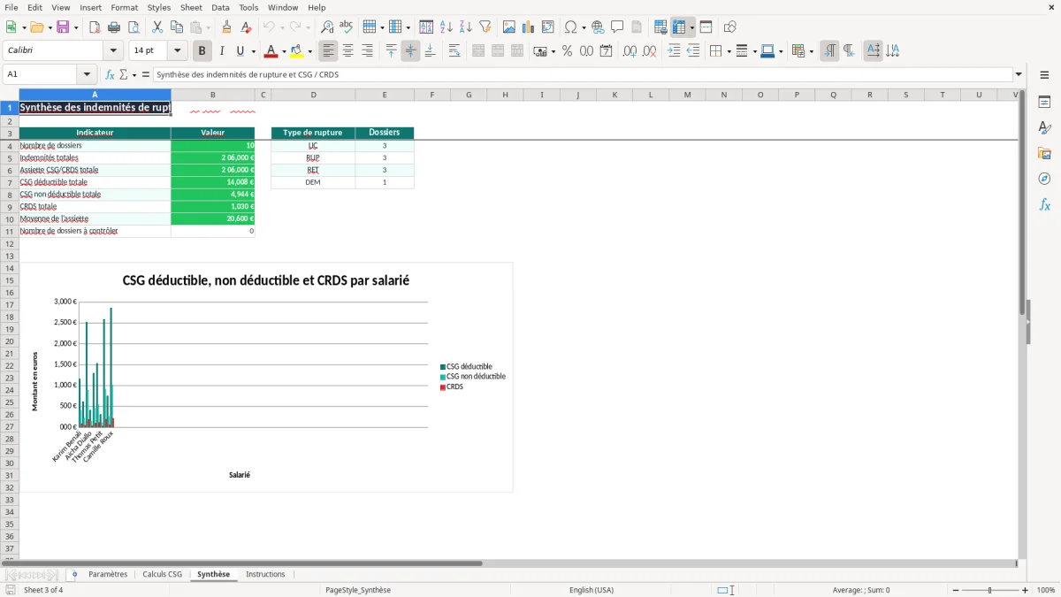
Task: Toggle Align Right
Action: (x=367, y=51)
